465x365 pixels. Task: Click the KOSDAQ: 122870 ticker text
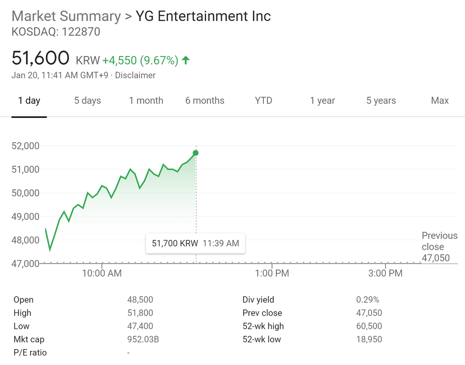(x=56, y=32)
